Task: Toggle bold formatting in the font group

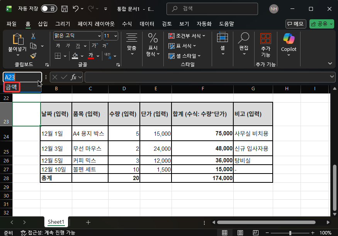Action: tap(57, 46)
